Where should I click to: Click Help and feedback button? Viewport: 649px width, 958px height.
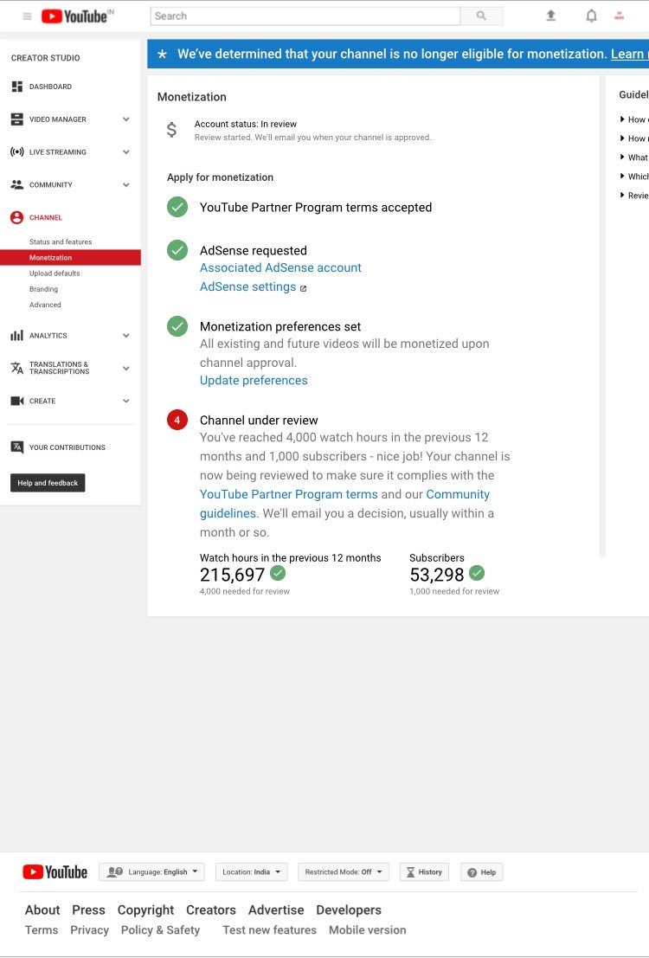[48, 483]
